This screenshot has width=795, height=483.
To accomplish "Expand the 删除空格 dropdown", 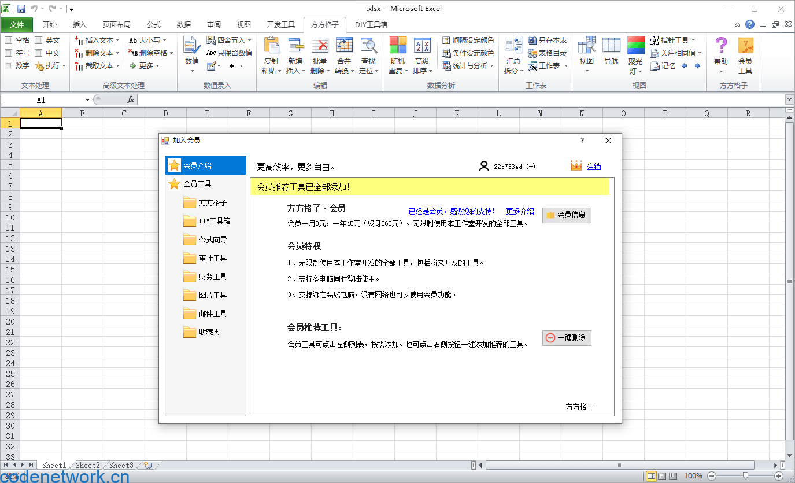I will pyautogui.click(x=171, y=53).
